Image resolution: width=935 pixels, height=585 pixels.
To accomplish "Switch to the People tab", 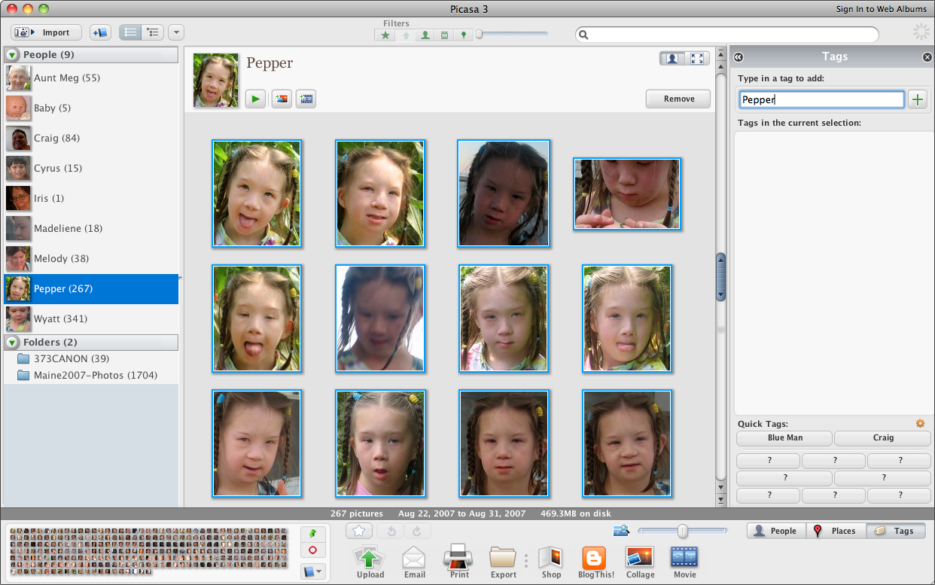I will click(x=775, y=530).
